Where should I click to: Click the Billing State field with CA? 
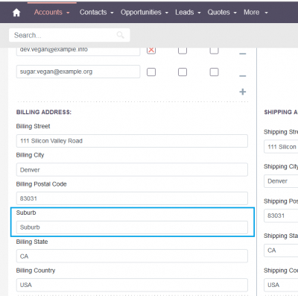132,256
